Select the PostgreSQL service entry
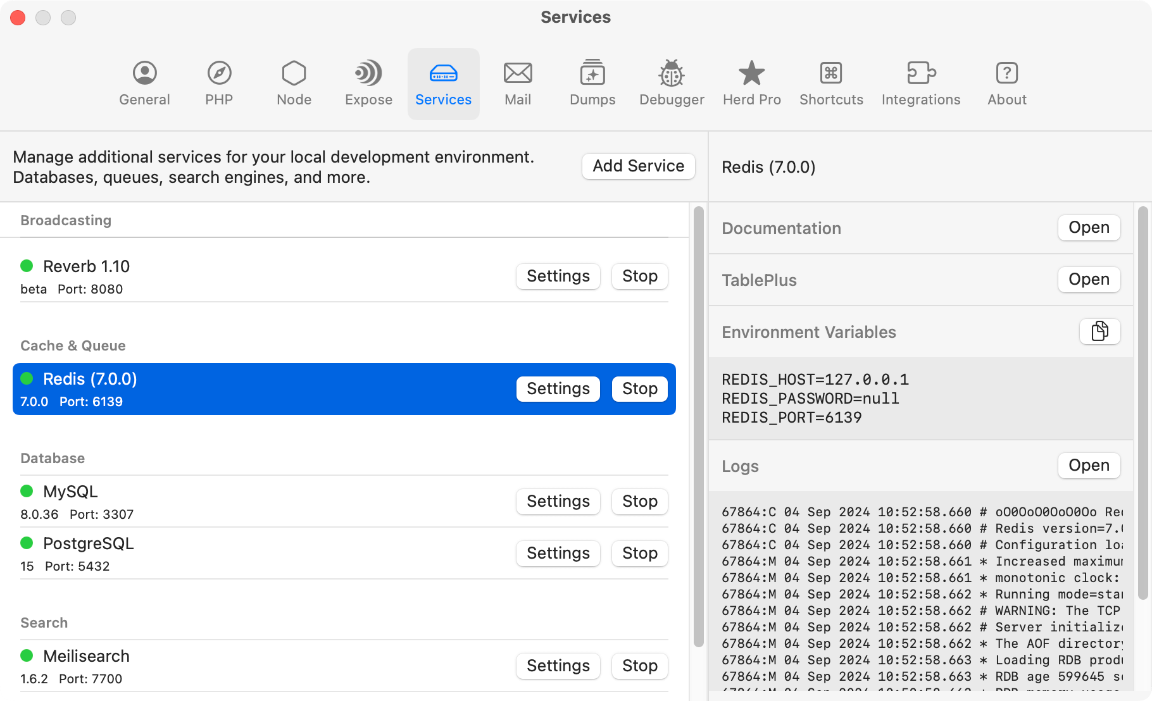This screenshot has width=1152, height=701. click(x=253, y=553)
